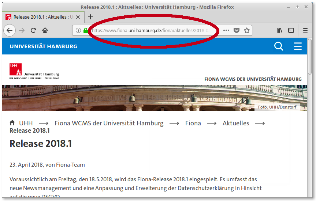The height and width of the screenshot is (201, 316).
Task: Open the website search magnifier
Action: pos(279,46)
